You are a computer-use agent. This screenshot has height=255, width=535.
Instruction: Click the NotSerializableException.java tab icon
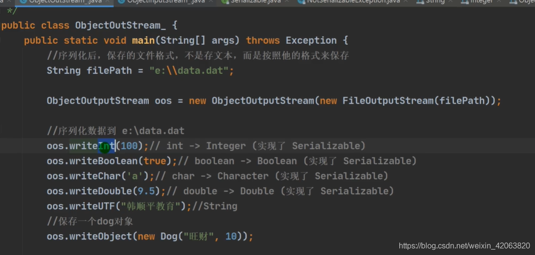pyautogui.click(x=301, y=1)
